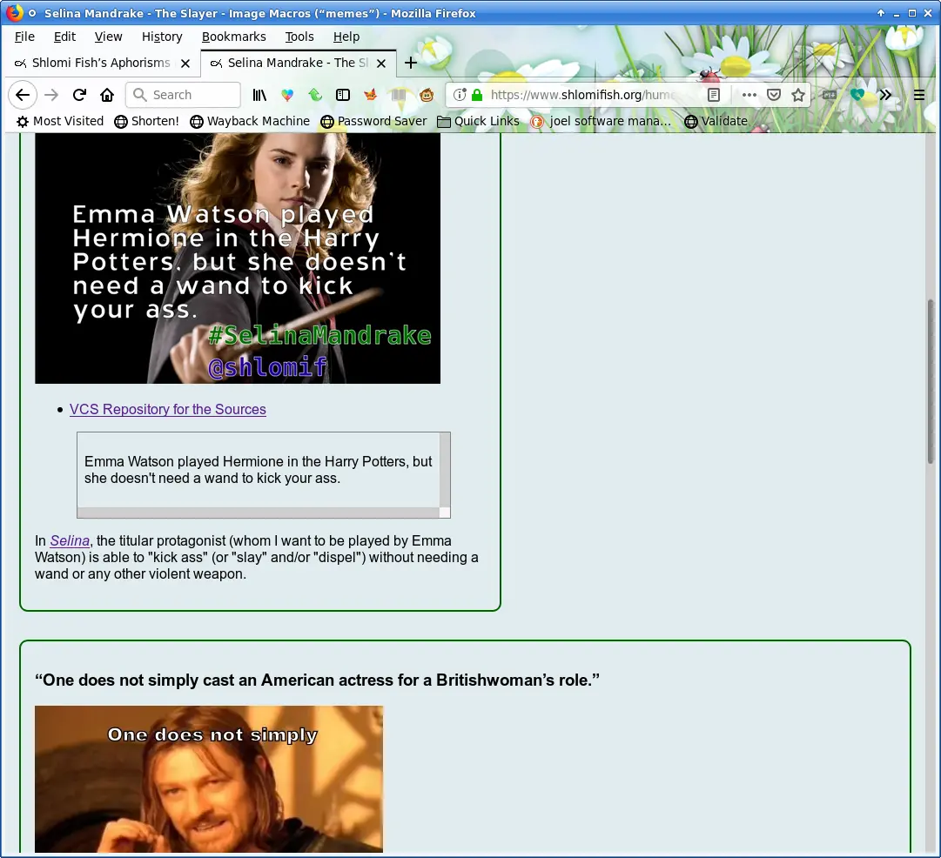
Task: Click the page's vertical scrollbar thumb
Action: (931, 381)
